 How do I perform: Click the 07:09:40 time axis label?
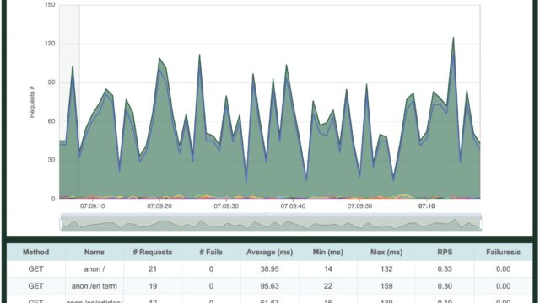293,206
